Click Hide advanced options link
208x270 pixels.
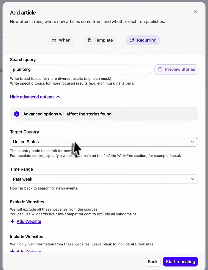click(x=32, y=97)
